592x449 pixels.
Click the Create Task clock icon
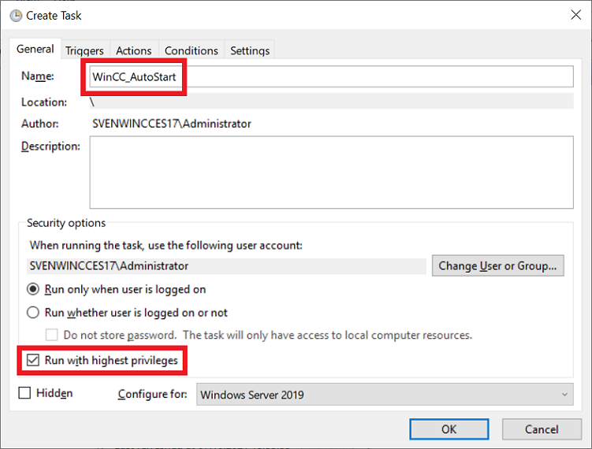16,16
